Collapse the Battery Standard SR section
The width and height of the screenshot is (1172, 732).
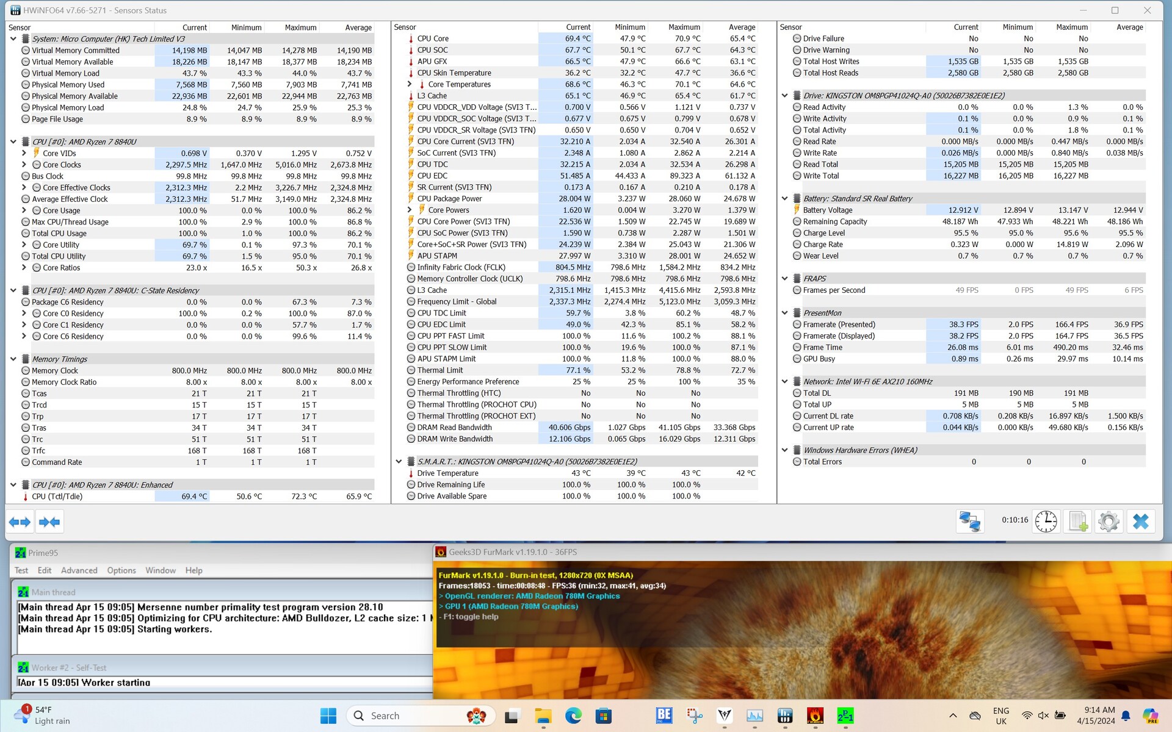click(x=785, y=198)
